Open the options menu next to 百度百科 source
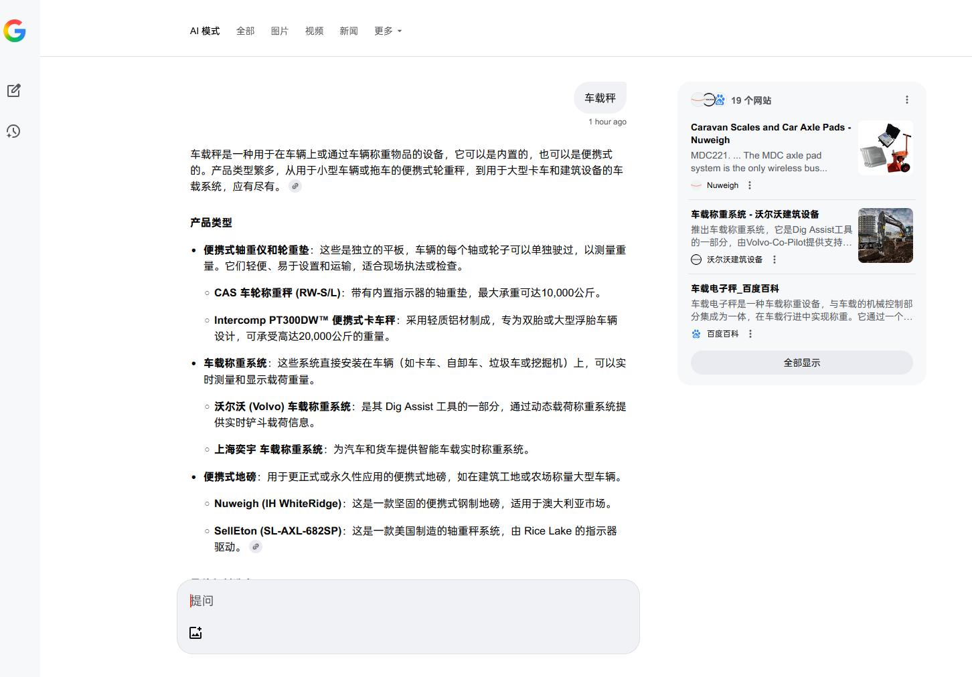 pos(750,334)
